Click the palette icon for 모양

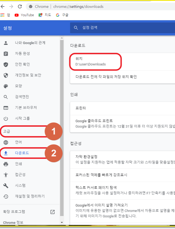click(x=6, y=86)
